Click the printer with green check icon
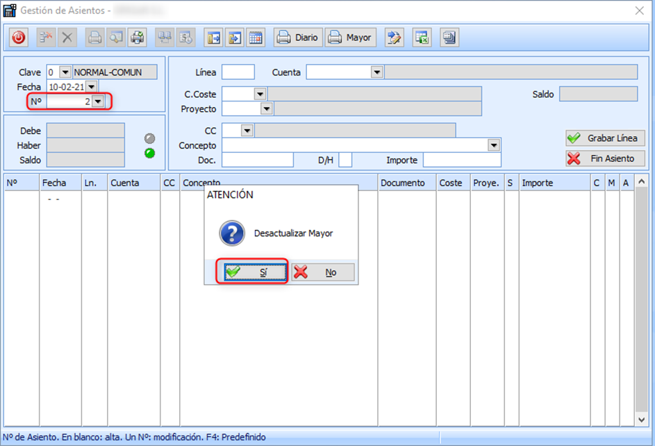 [138, 38]
